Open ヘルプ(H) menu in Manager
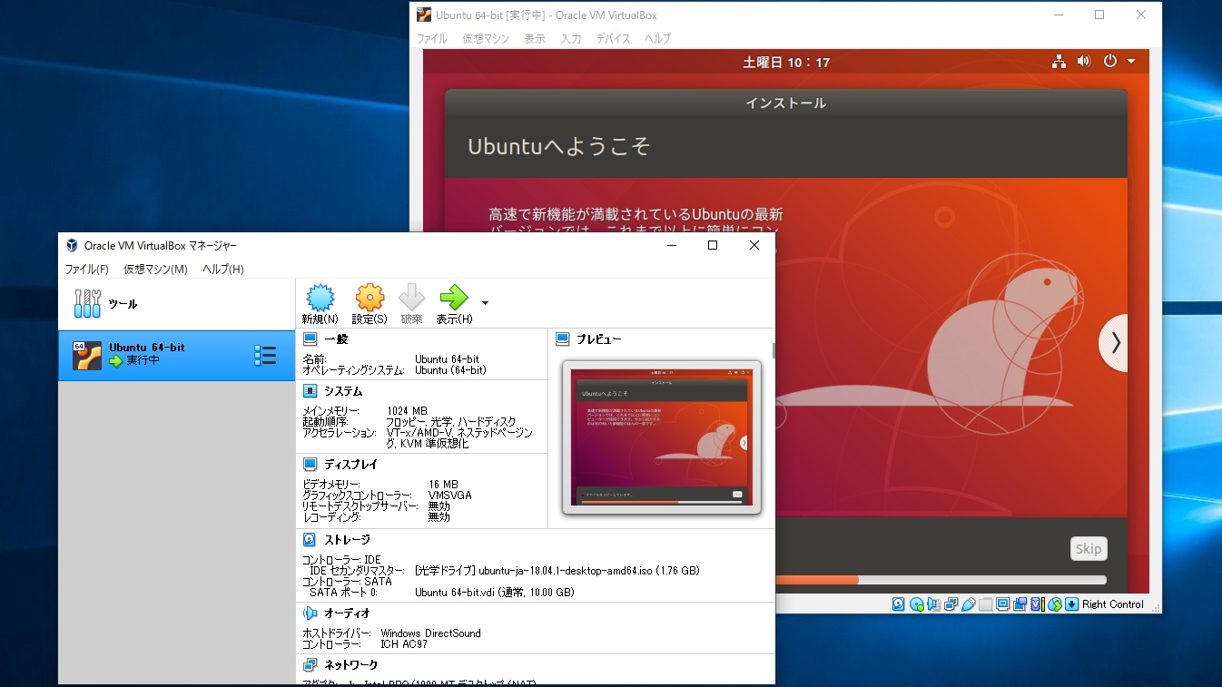The image size is (1222, 687). click(x=222, y=270)
